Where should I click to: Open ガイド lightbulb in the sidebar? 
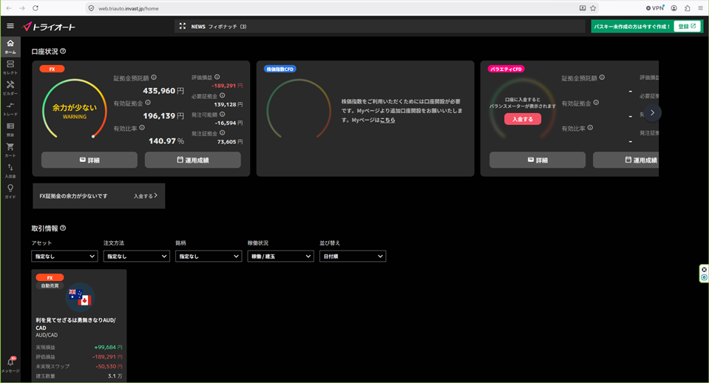tap(10, 191)
